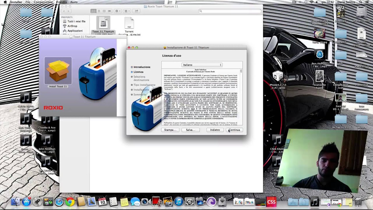Screen dimensions: 373x210
Task: Open iWork stack in Dock
Action: 249,202
